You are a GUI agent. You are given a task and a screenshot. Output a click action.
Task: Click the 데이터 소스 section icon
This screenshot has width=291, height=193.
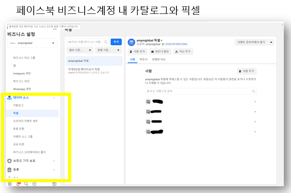tap(9, 98)
